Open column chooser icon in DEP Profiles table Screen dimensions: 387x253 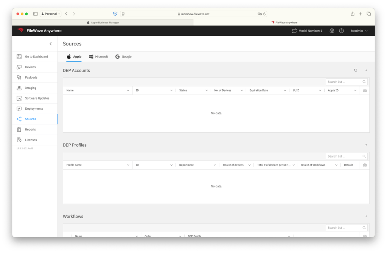365,165
